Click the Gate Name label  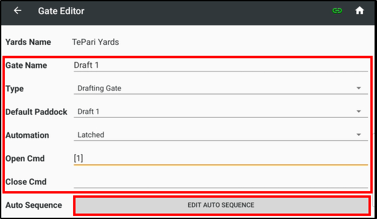pos(26,66)
